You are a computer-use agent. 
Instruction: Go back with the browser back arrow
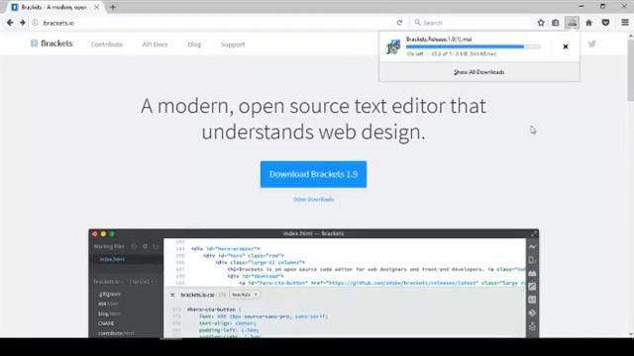tap(10, 23)
